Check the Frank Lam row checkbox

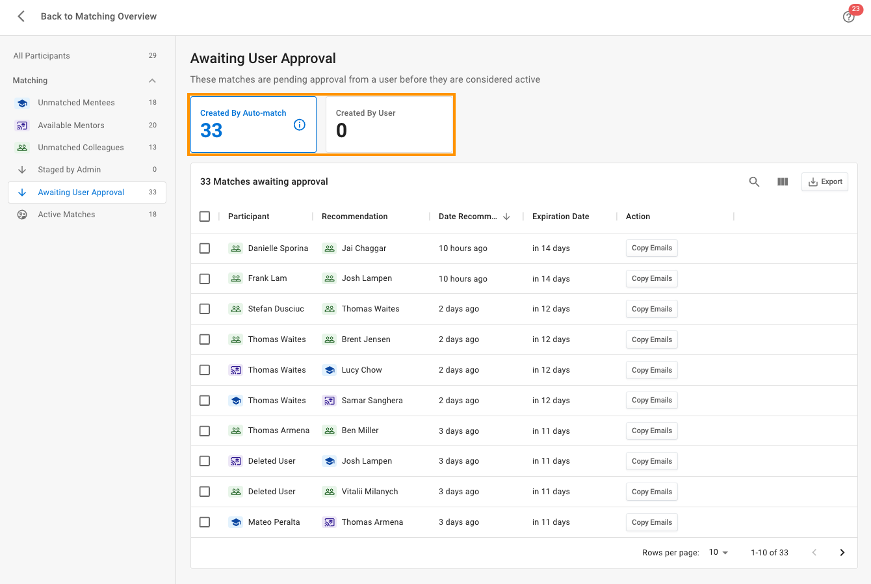(x=205, y=279)
